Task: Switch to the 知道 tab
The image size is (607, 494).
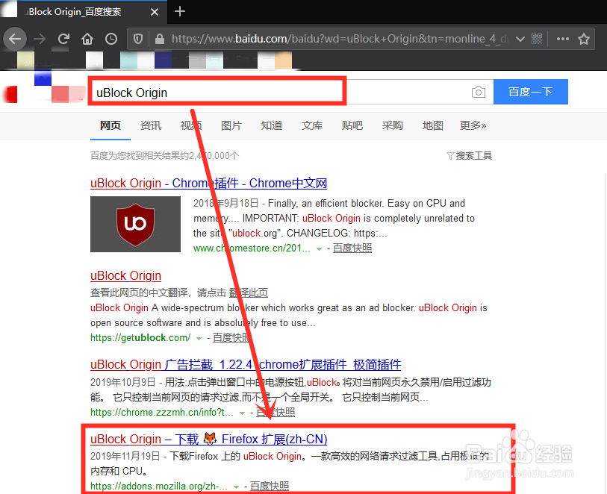Action: (271, 125)
